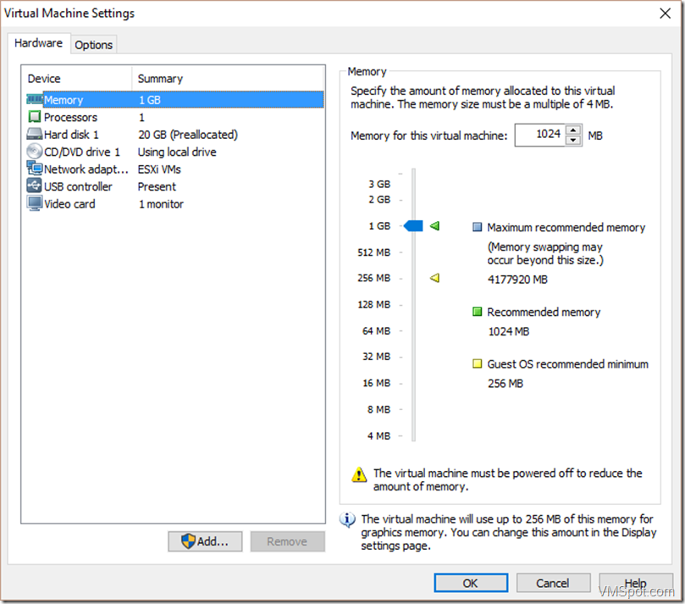Select the Memory device icon
685x604 pixels.
click(x=35, y=100)
